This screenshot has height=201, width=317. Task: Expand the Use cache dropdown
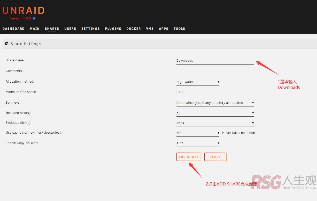198,133
